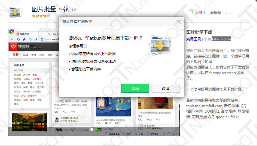Click the colorful browser logo in the screenshot
This screenshot has width=257, height=146.
11,32
